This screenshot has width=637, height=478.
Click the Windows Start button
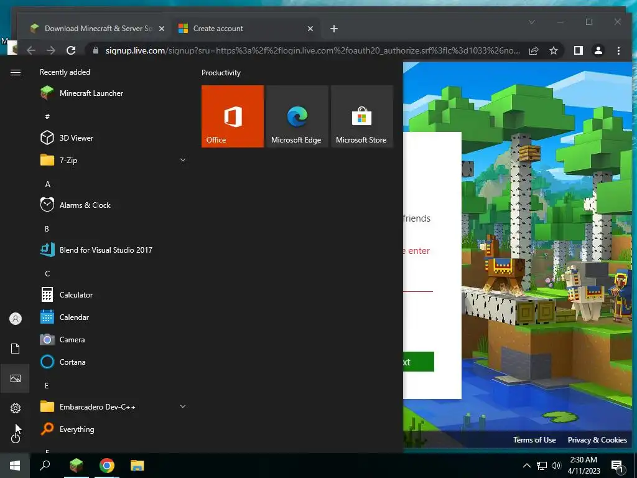tap(15, 466)
